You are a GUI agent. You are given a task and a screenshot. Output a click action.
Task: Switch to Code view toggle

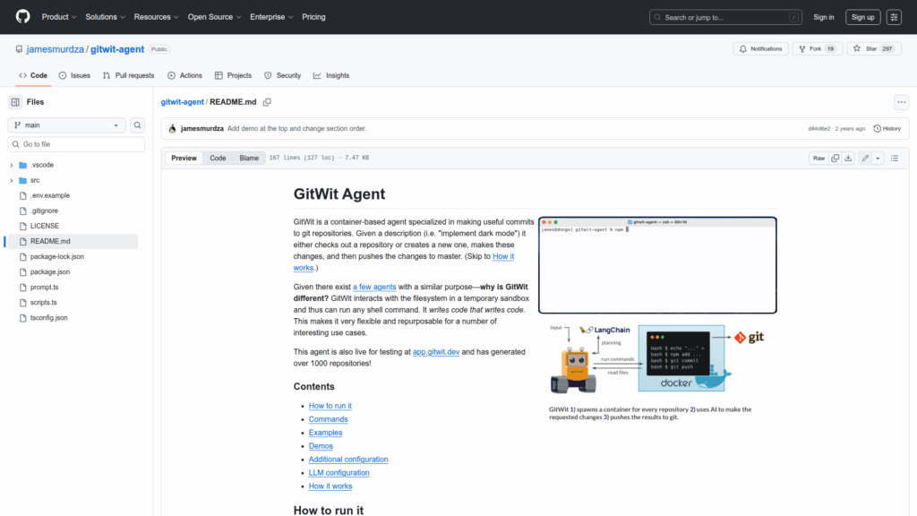click(x=218, y=158)
